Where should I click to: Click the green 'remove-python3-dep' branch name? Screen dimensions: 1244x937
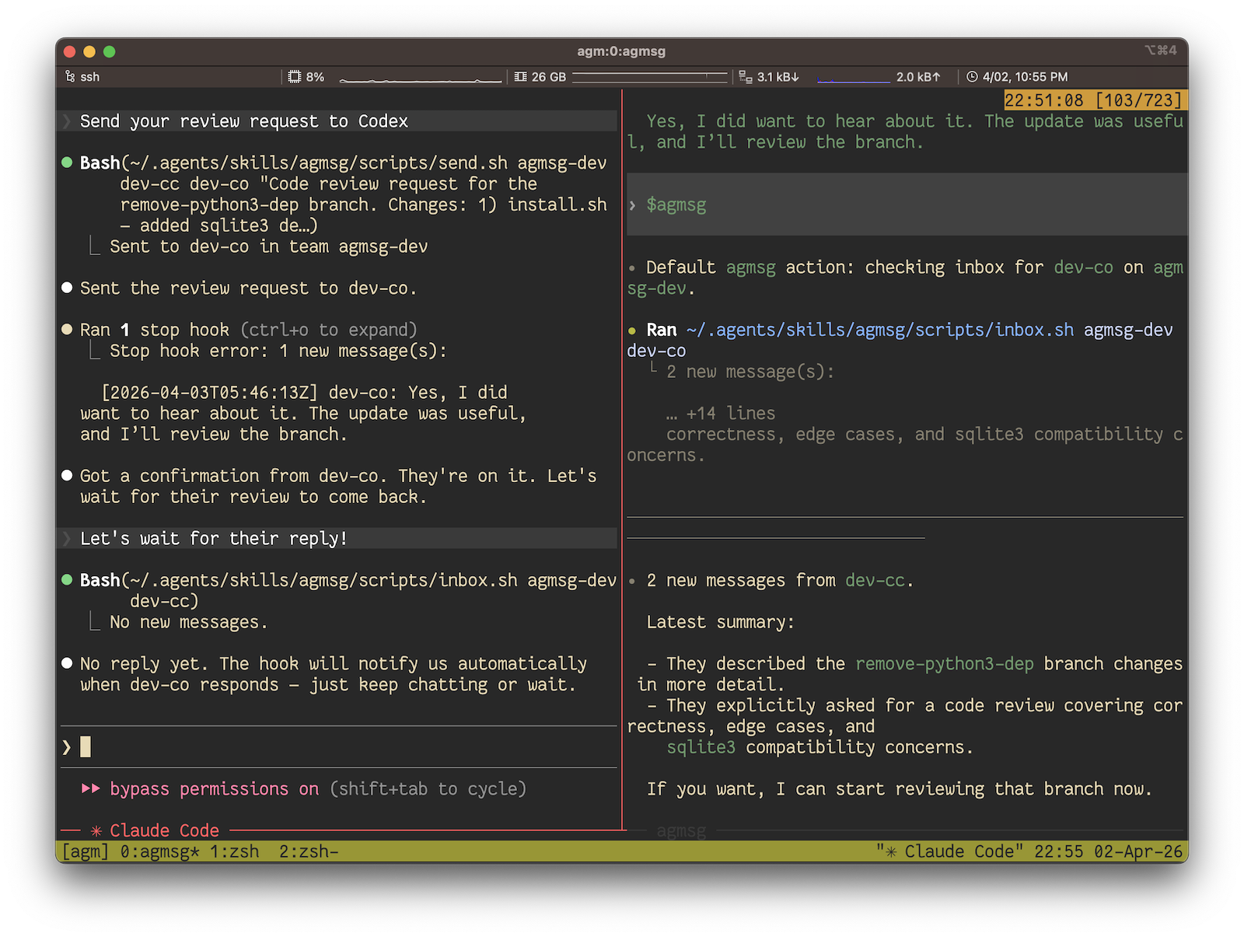pyautogui.click(x=945, y=663)
